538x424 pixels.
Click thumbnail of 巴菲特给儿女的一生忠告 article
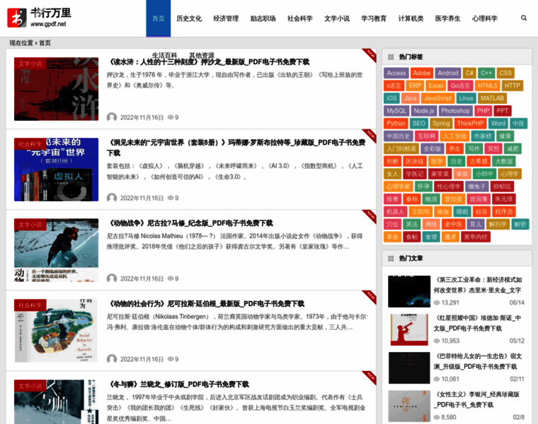pos(409,368)
